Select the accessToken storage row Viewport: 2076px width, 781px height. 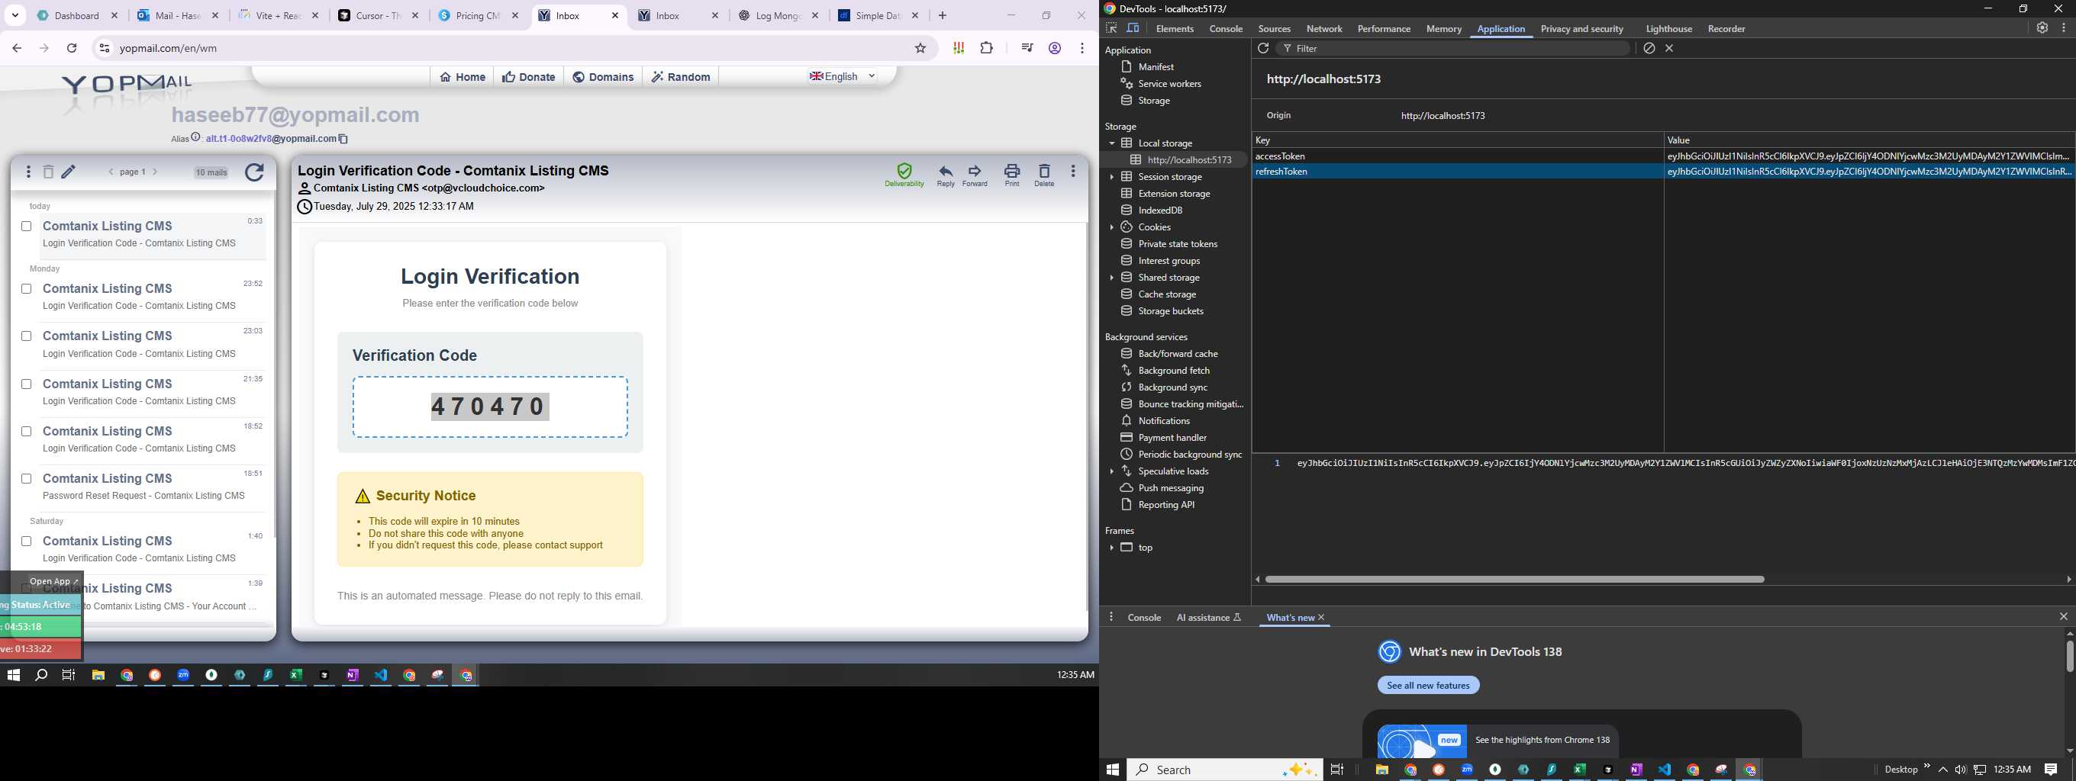(x=1663, y=156)
